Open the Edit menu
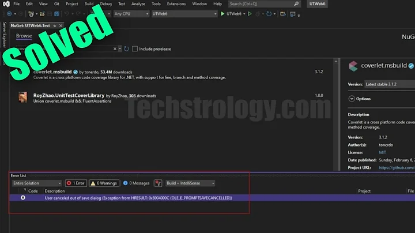The image size is (415, 233). tap(29, 3)
